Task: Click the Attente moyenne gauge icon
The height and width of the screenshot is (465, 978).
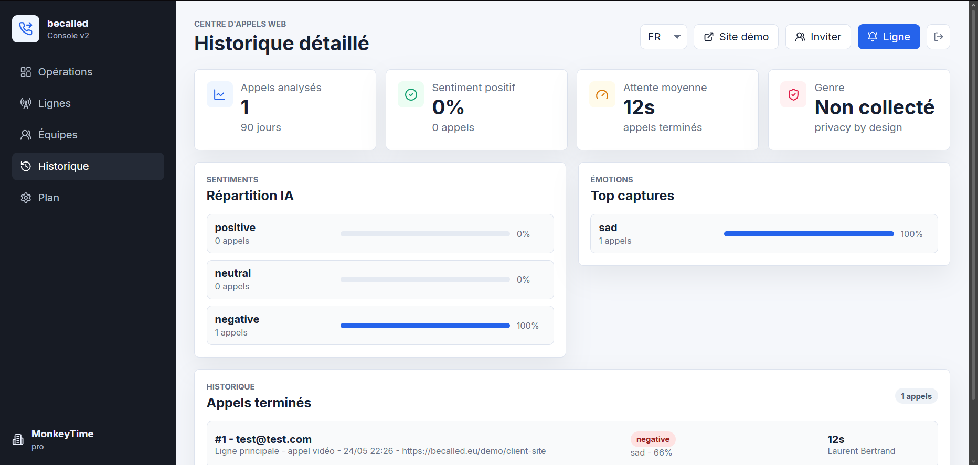Action: tap(602, 94)
